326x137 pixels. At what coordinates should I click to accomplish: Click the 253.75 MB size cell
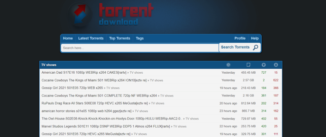coord(248,127)
